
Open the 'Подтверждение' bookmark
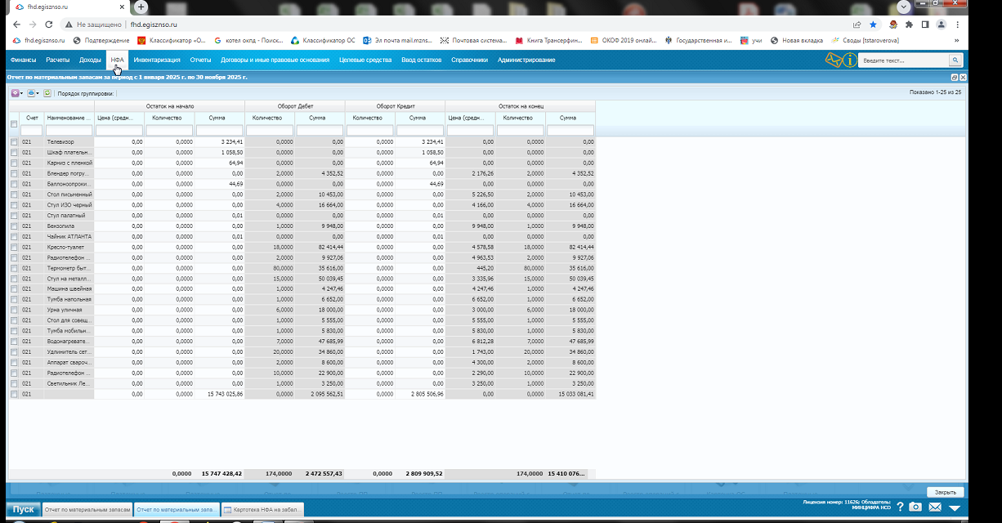[101, 40]
